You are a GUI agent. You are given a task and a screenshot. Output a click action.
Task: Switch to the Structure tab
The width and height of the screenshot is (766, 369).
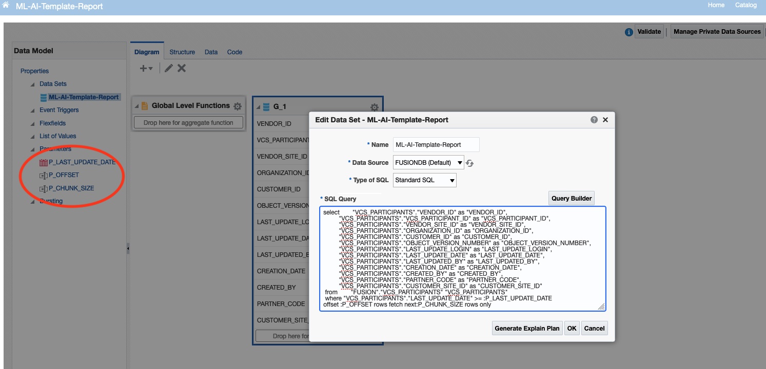182,52
